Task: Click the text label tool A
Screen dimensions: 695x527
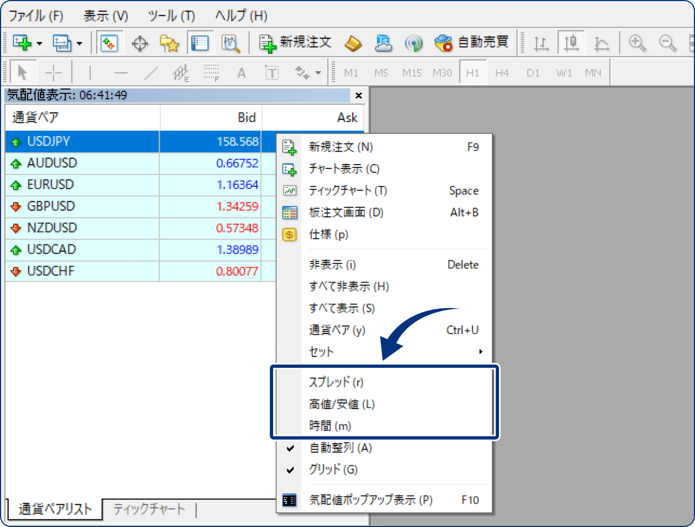Action: [x=242, y=73]
